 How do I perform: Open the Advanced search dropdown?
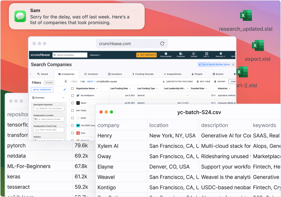(x=95, y=55)
